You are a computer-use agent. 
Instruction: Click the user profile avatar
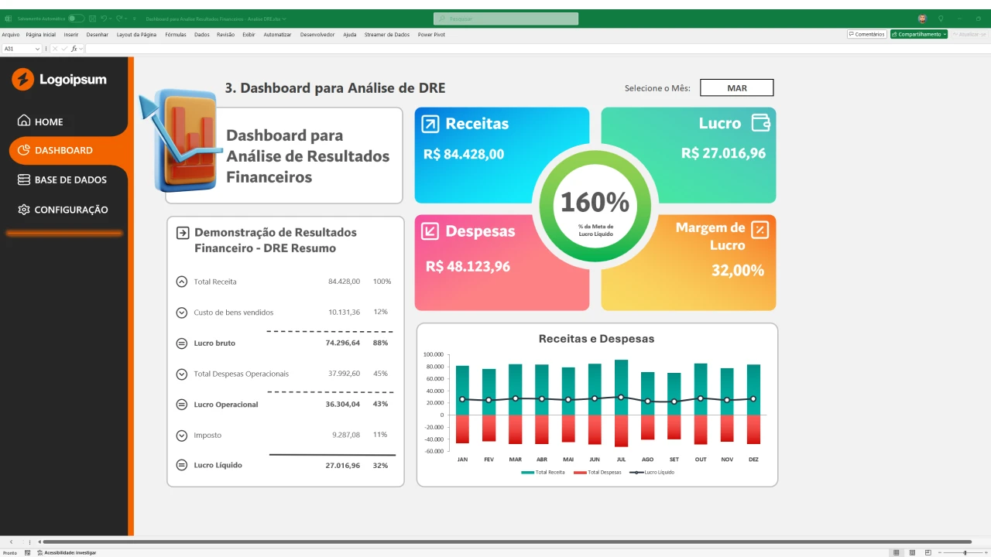[922, 19]
